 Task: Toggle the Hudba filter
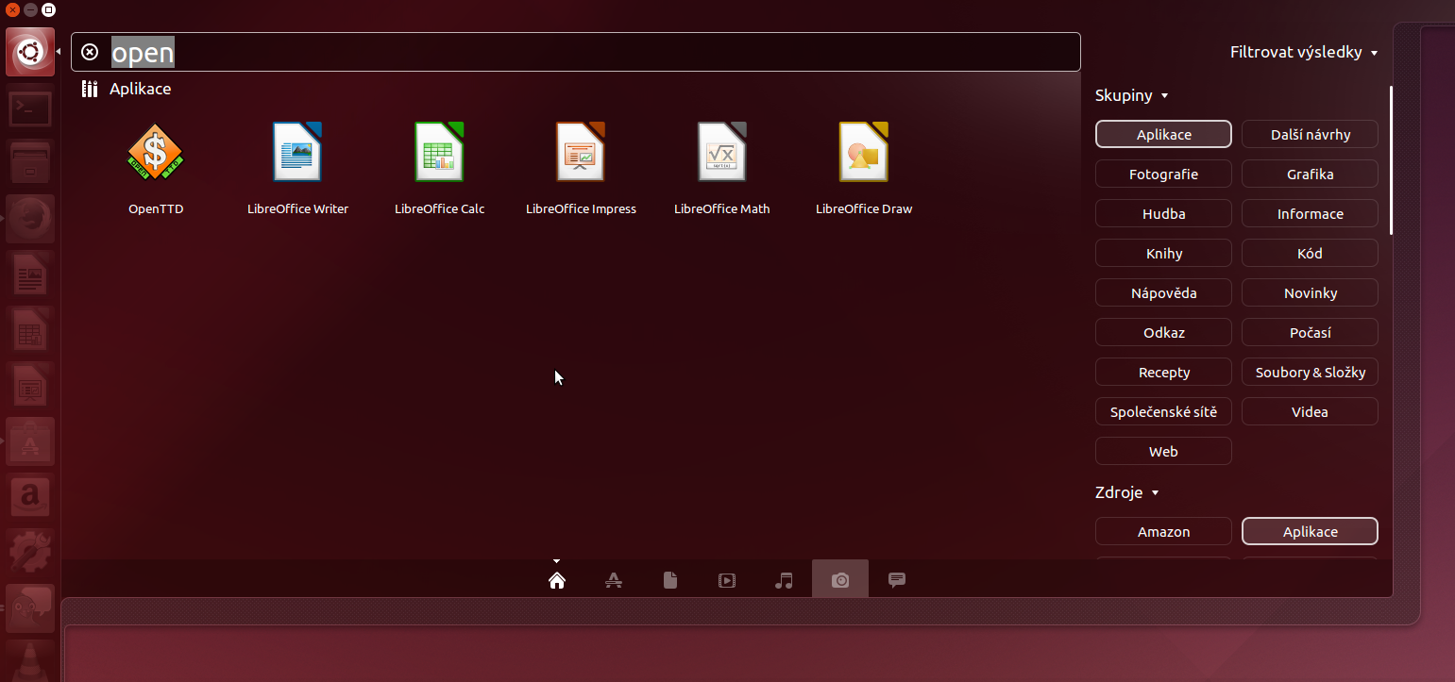pyautogui.click(x=1163, y=213)
